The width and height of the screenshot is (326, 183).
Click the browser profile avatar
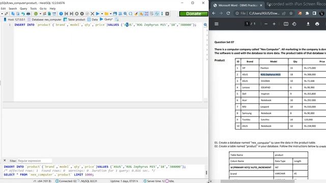coord(322,13)
